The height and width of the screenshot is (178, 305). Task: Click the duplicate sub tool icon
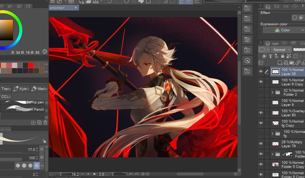(x=39, y=123)
